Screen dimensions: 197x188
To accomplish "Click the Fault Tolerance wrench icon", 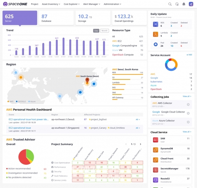I will coord(53,176).
